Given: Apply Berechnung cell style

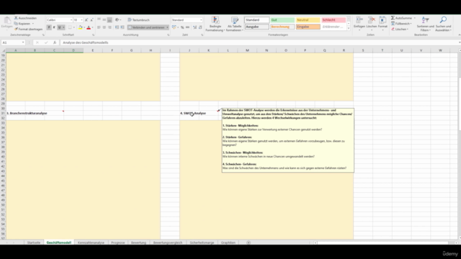Looking at the screenshot, I should [282, 27].
